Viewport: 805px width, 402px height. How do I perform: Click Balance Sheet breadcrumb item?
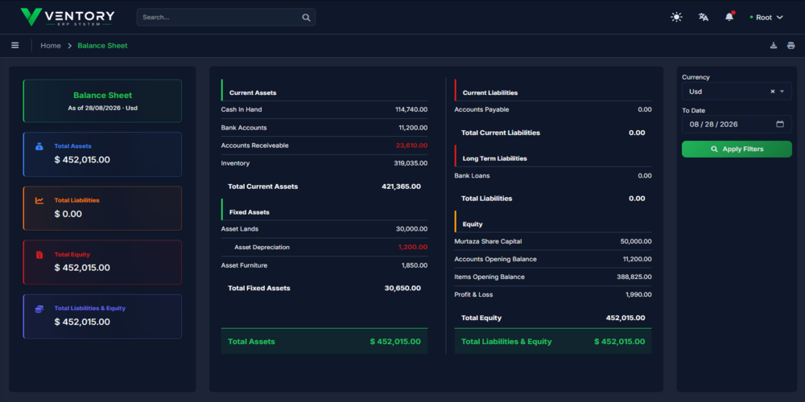pyautogui.click(x=103, y=46)
